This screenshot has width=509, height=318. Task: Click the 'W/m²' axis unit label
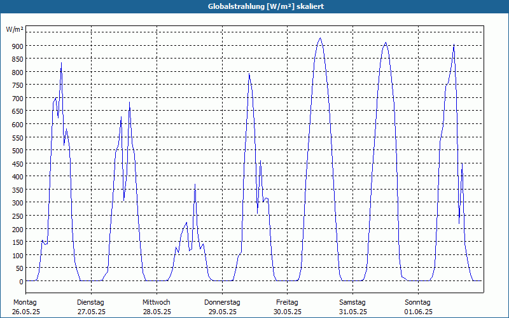pos(15,29)
